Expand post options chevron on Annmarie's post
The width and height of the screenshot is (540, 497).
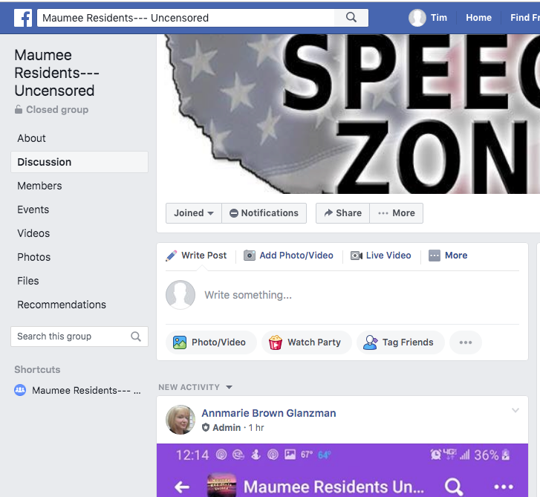tap(515, 410)
